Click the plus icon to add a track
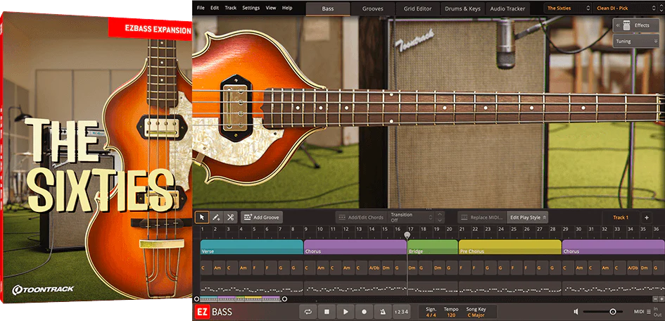This screenshot has height=321, width=665. (646, 218)
